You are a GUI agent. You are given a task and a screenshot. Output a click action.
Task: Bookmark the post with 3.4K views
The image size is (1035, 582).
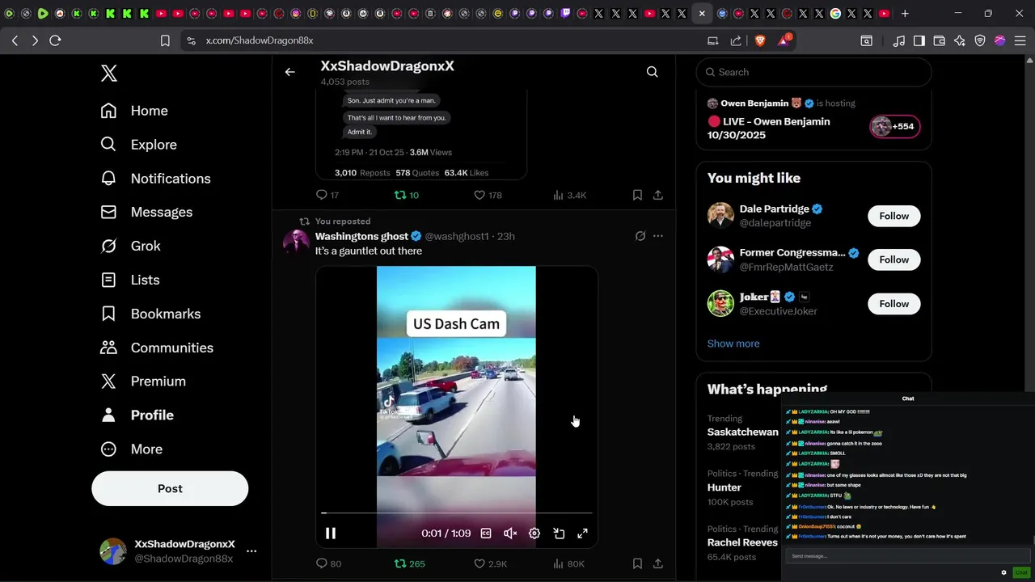(637, 195)
